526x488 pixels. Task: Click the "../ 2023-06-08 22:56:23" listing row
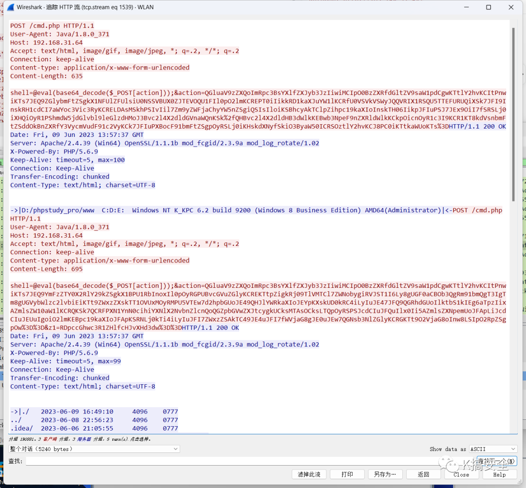coord(94,420)
